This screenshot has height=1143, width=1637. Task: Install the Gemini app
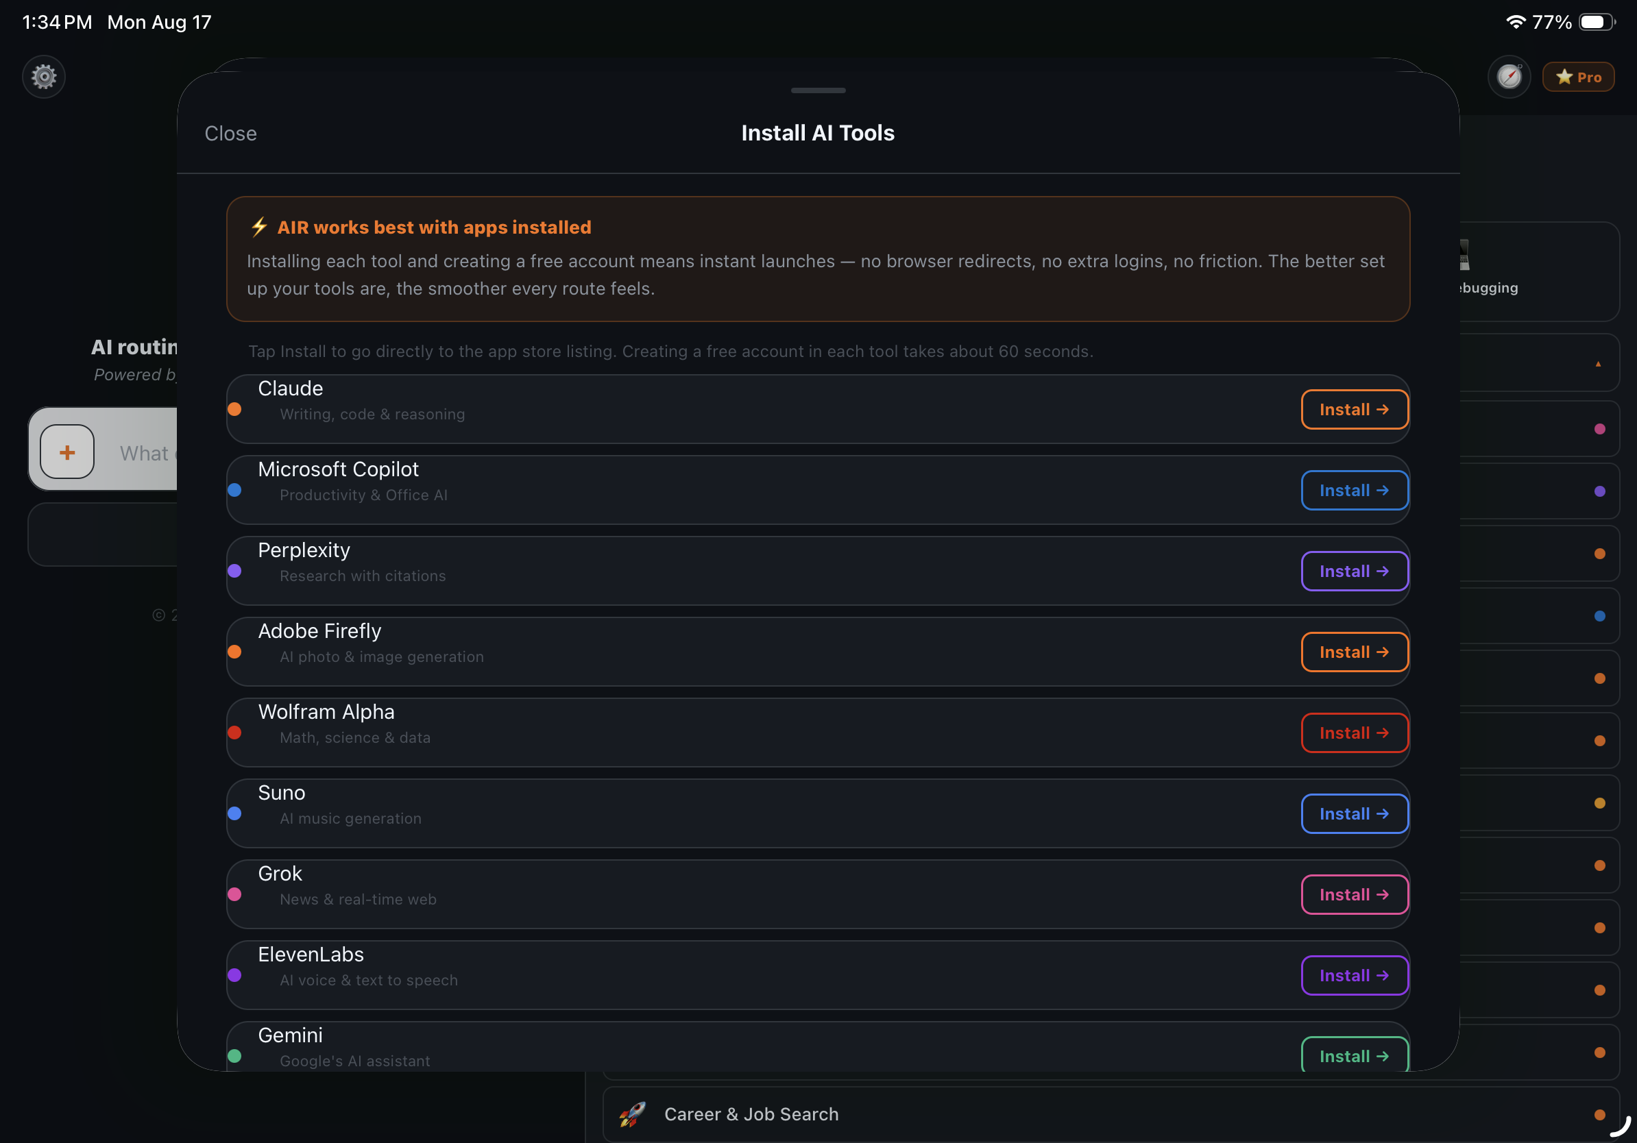1354,1055
